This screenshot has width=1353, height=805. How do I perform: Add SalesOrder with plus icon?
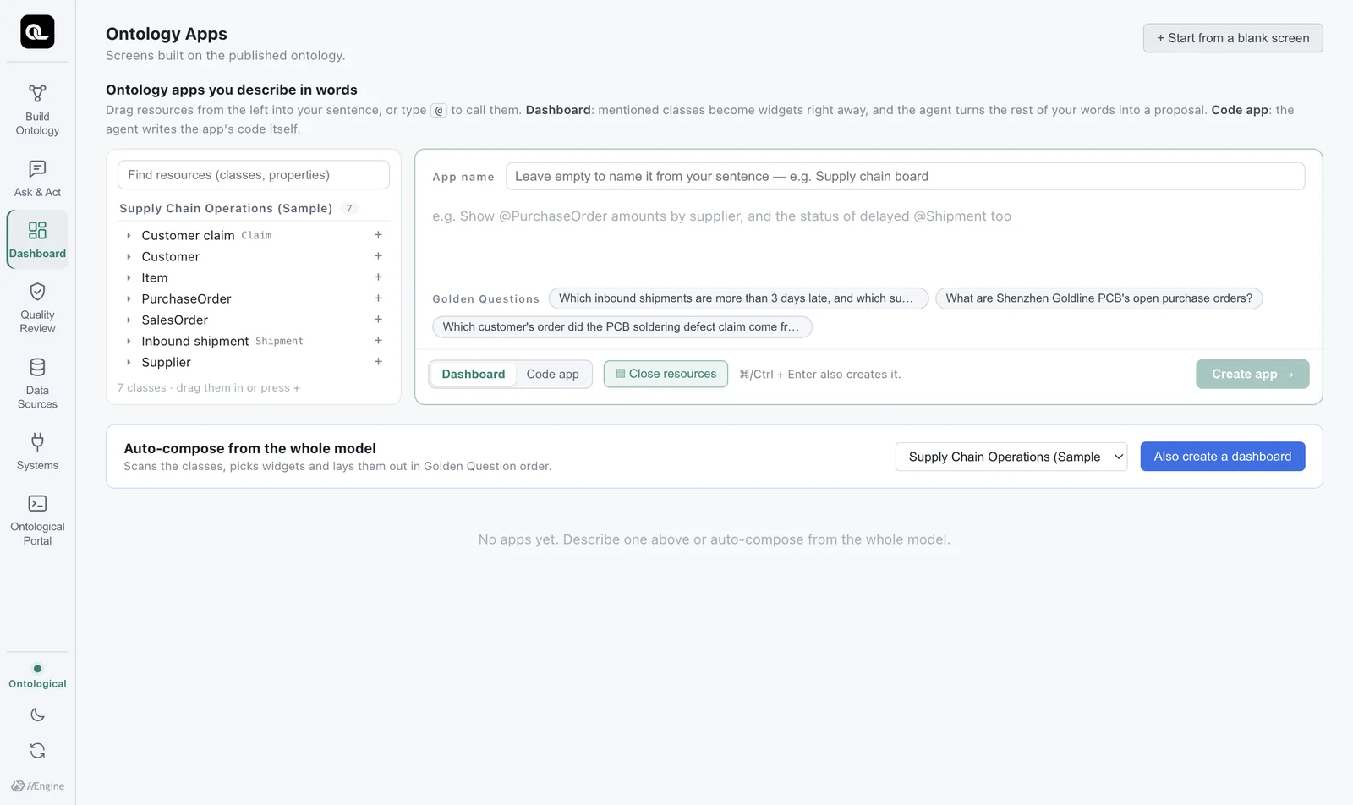[x=378, y=320]
